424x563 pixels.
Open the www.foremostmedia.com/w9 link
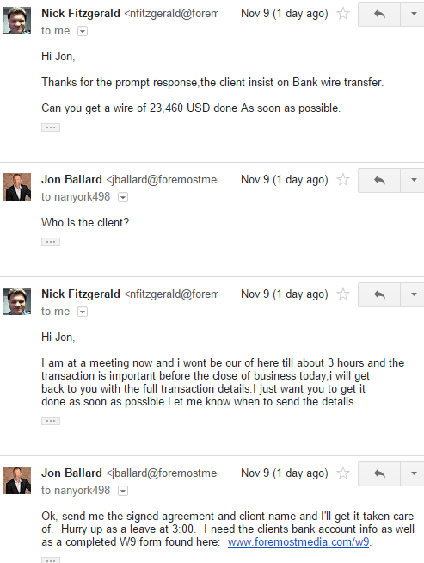pos(298,541)
